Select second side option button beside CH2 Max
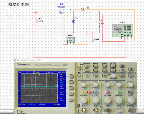 point(71,82)
